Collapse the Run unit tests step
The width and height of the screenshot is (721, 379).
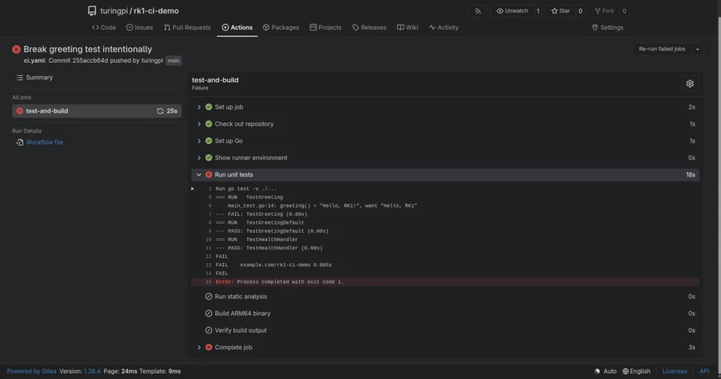point(199,175)
